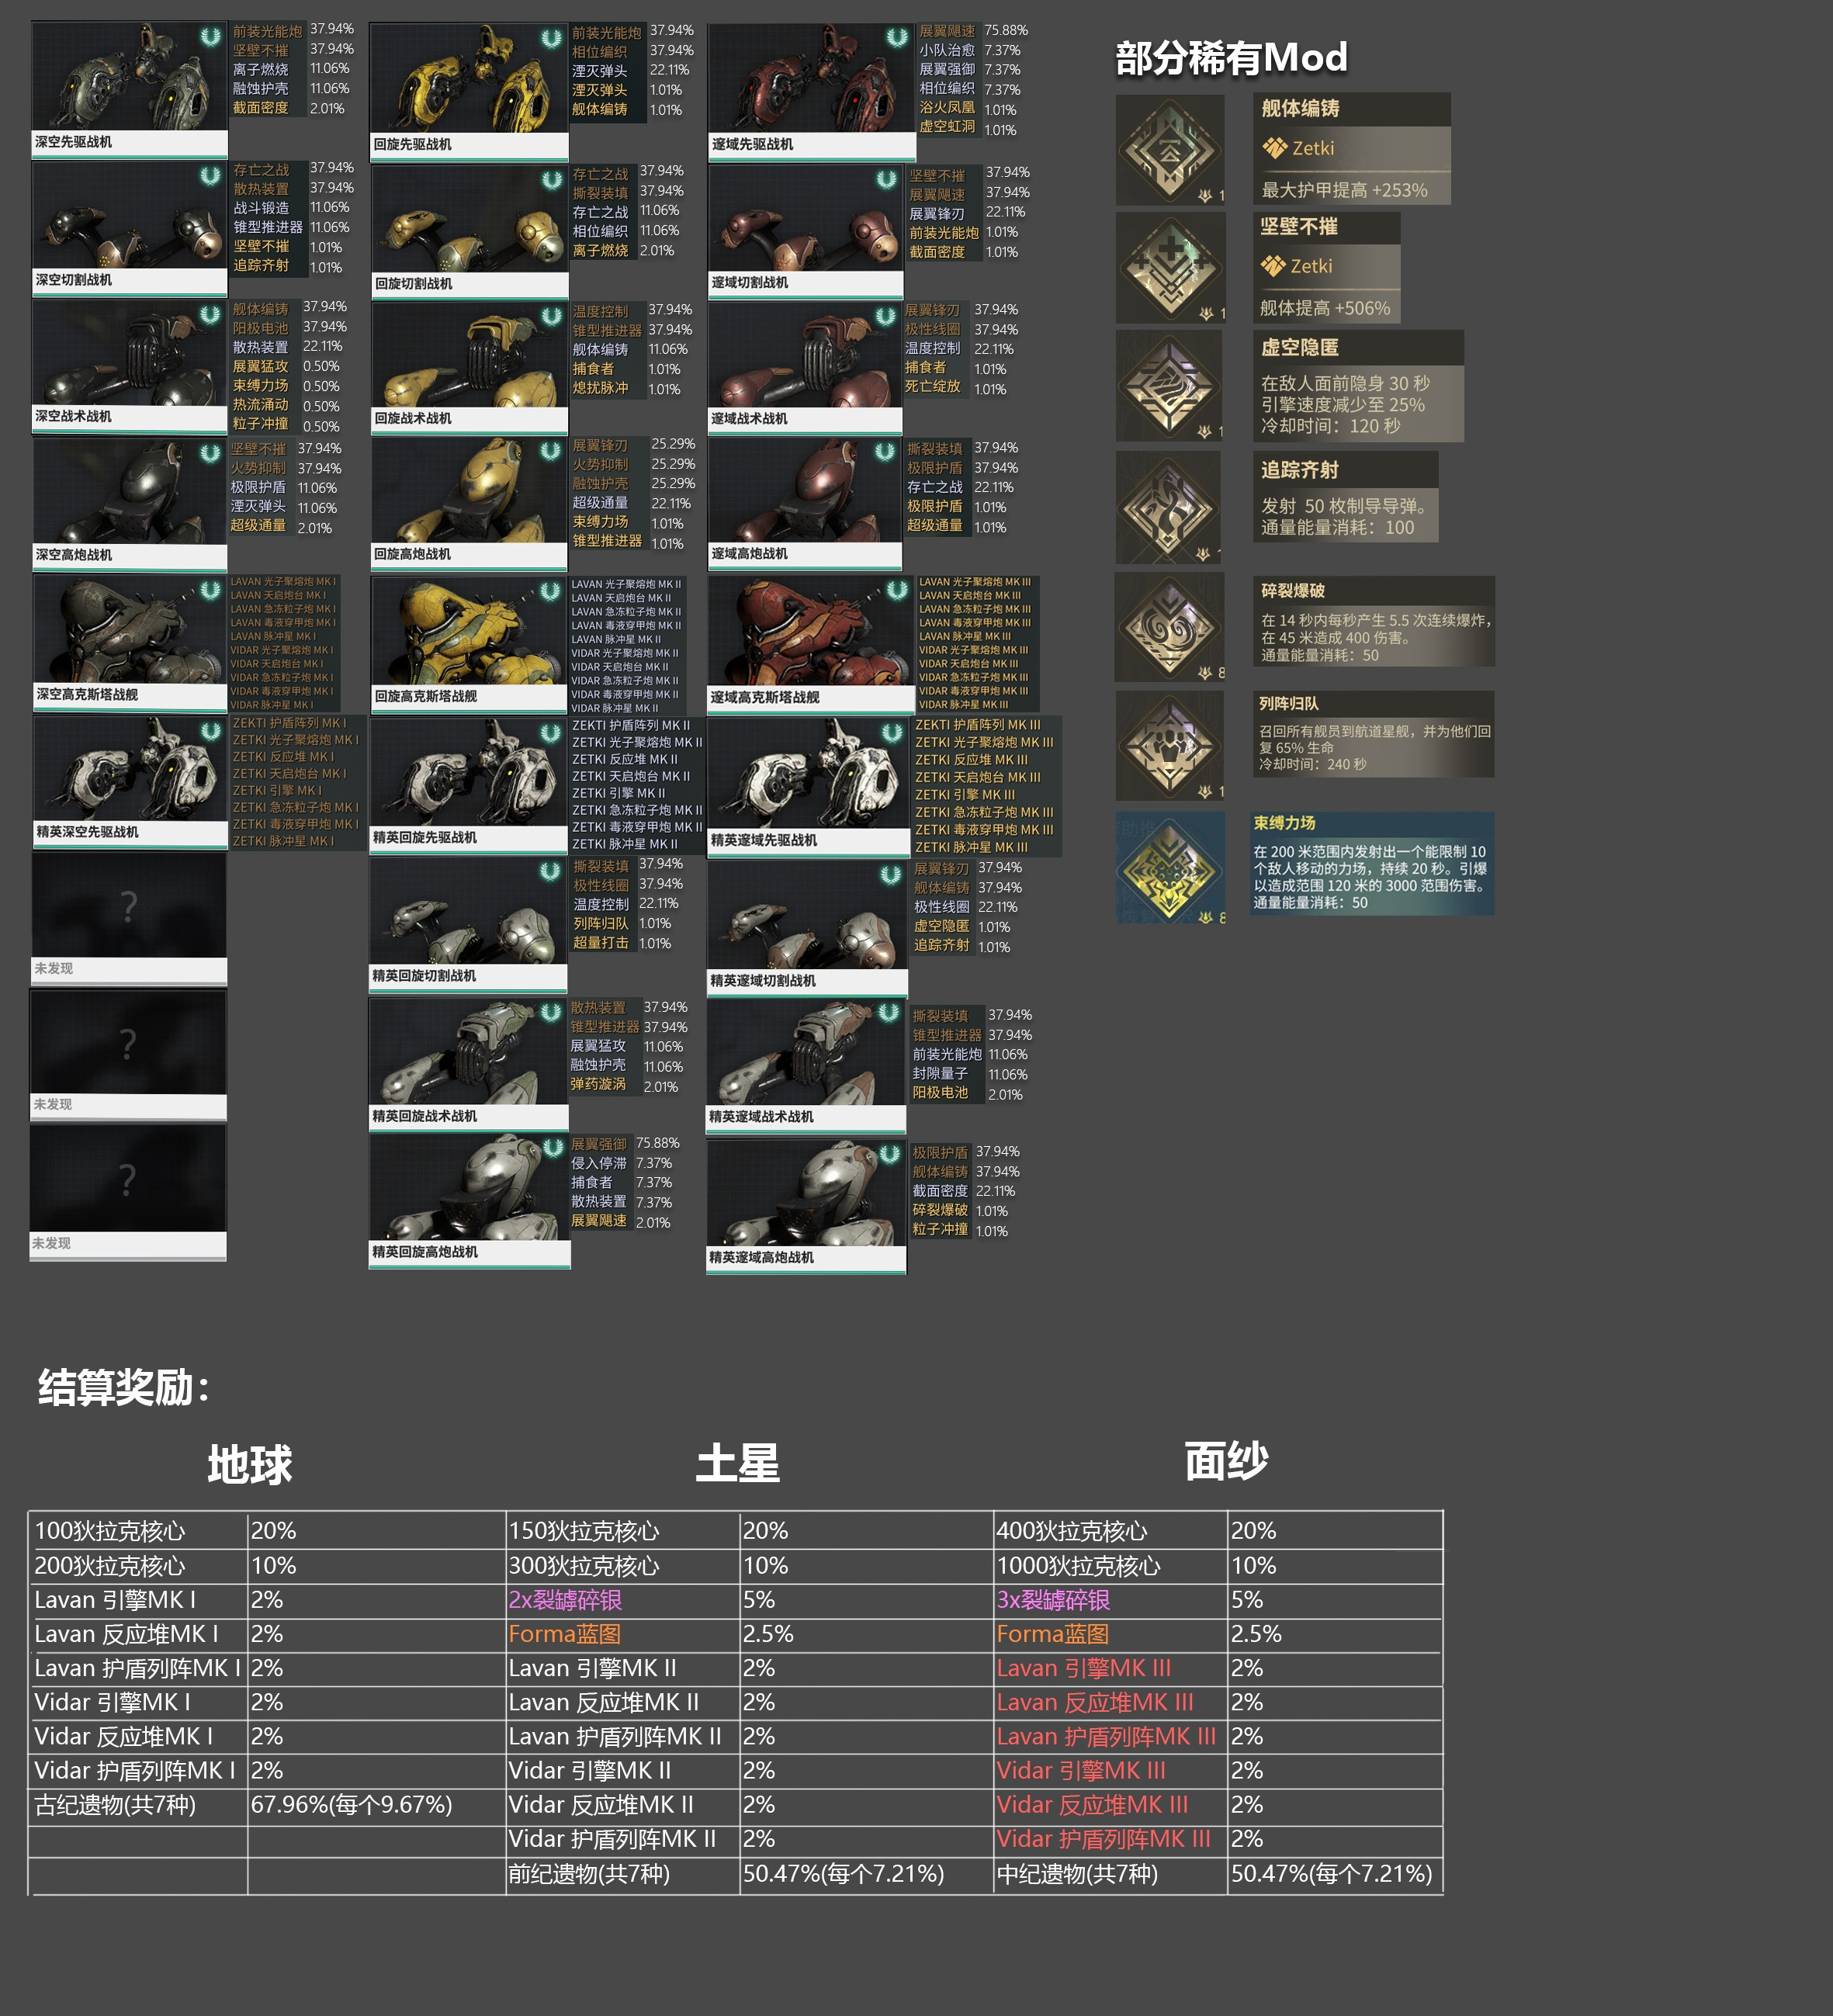This screenshot has height=2016, width=1833.
Task: Click the faction emblem on 回旋切割战机 image
Action: click(552, 180)
